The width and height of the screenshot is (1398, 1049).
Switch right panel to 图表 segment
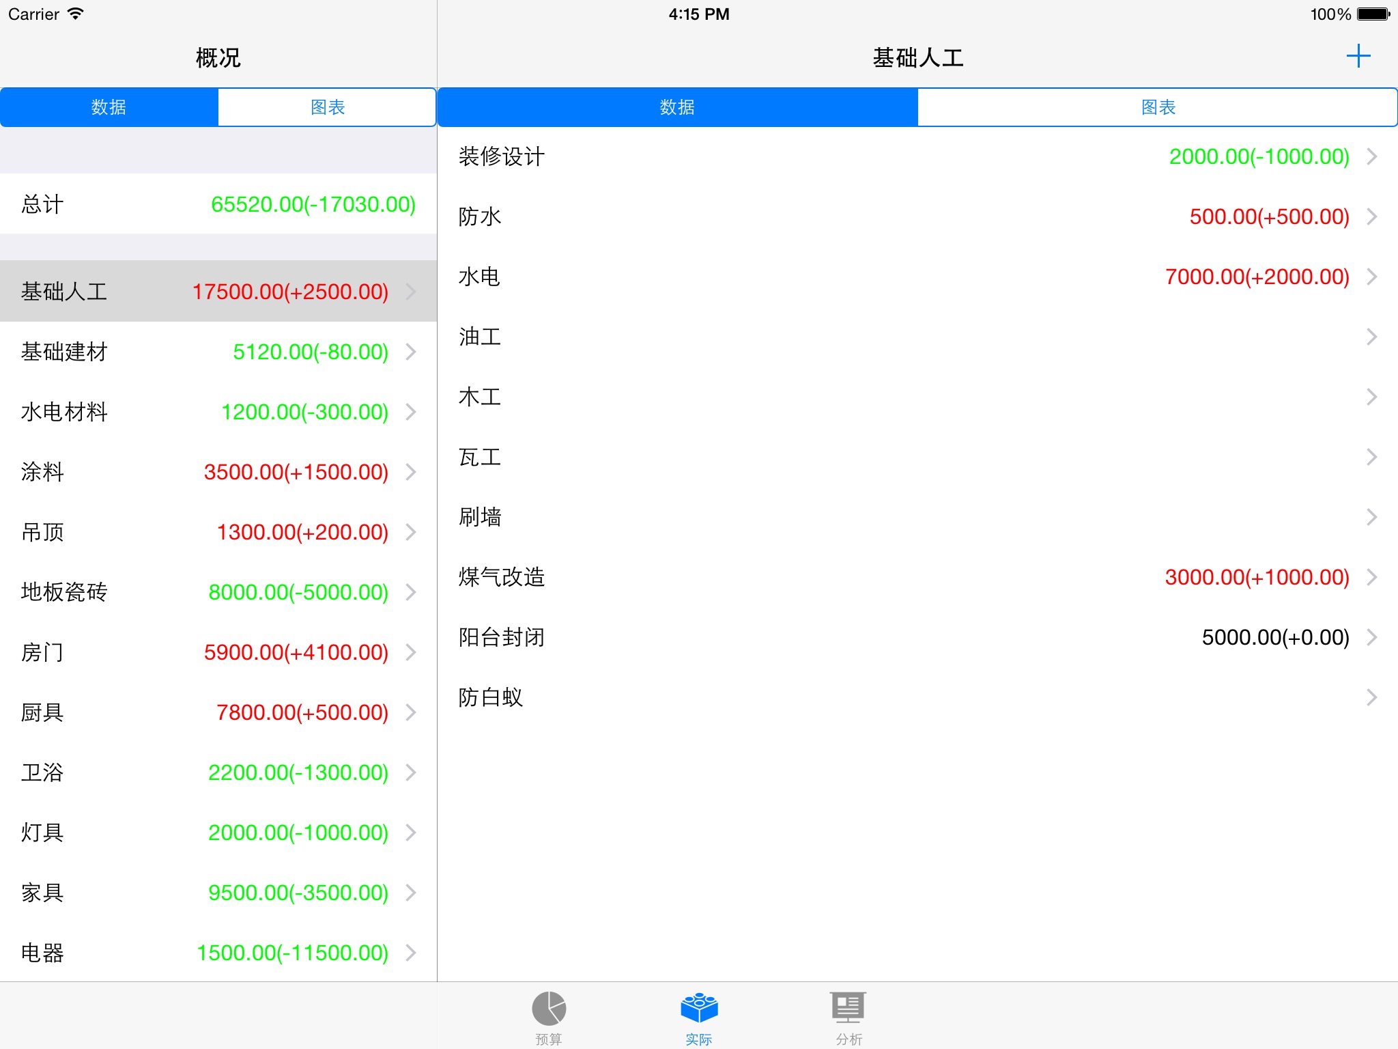(x=1158, y=107)
